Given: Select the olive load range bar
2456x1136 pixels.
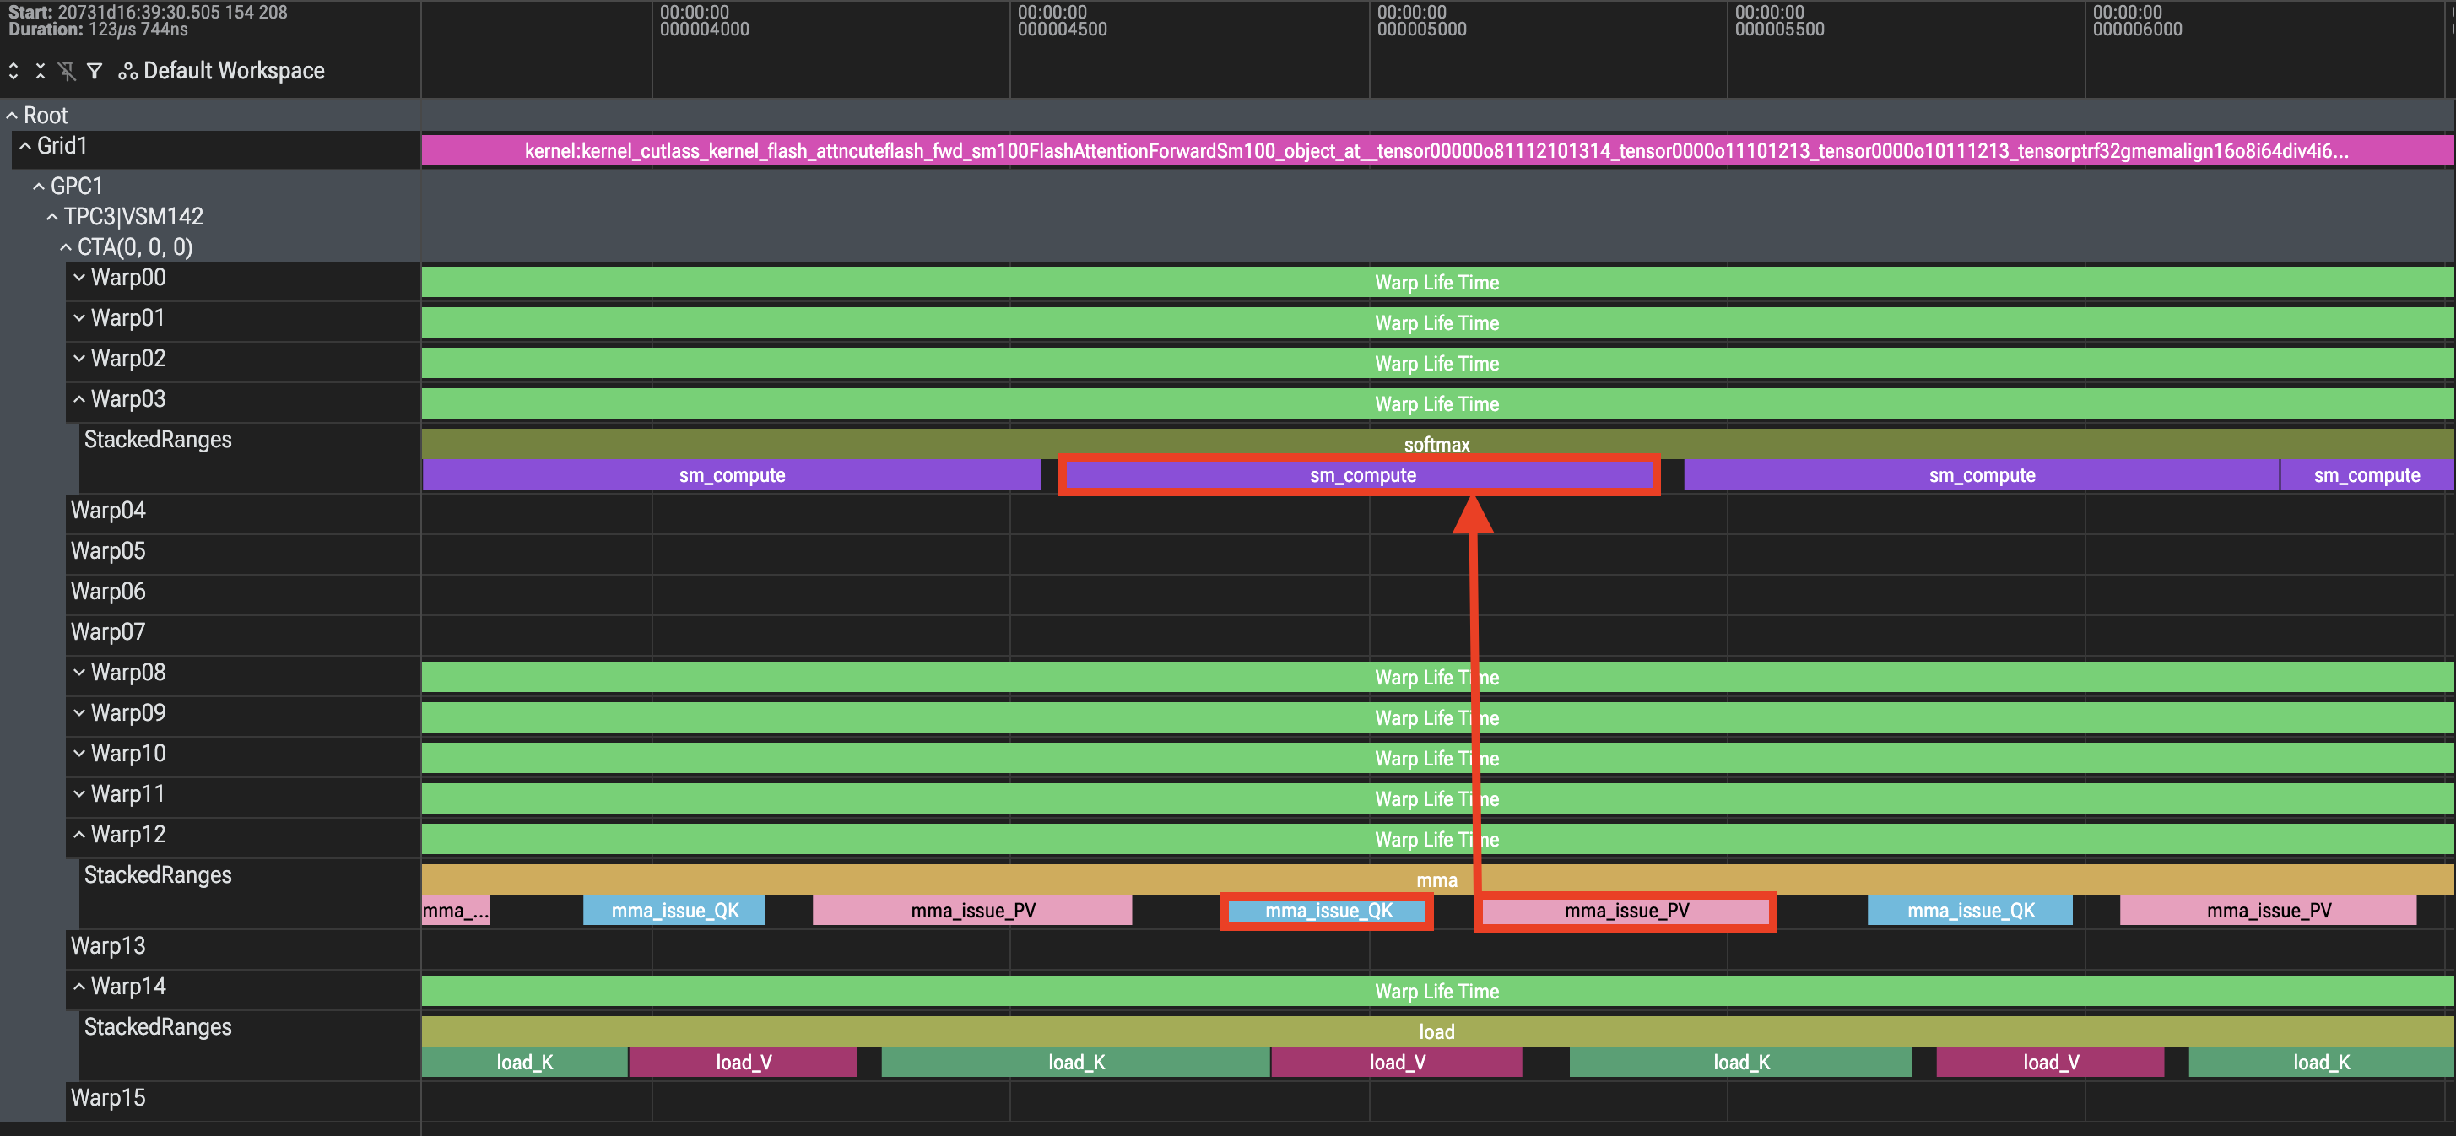Looking at the screenshot, I should [1436, 1031].
